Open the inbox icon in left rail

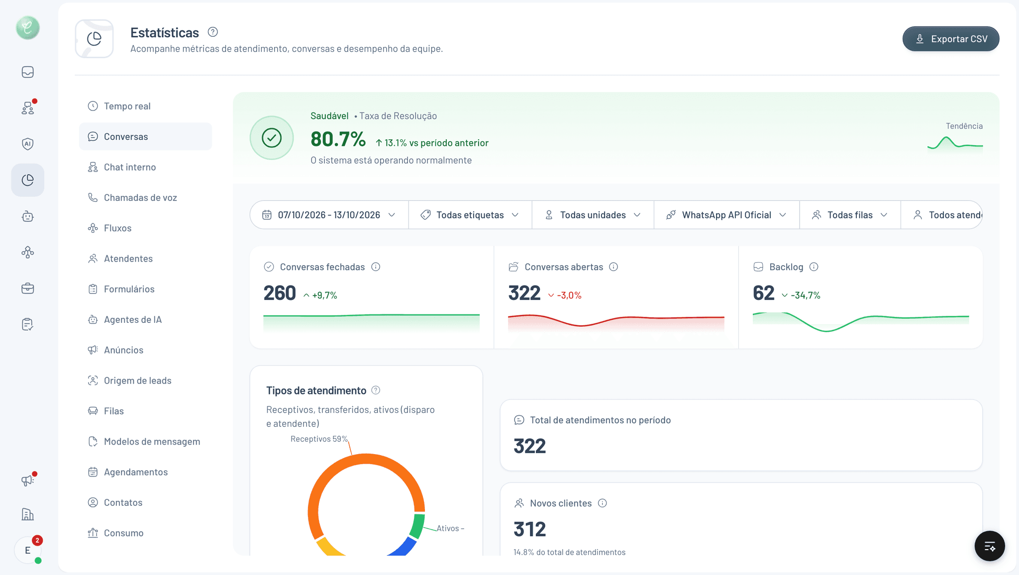pyautogui.click(x=28, y=72)
